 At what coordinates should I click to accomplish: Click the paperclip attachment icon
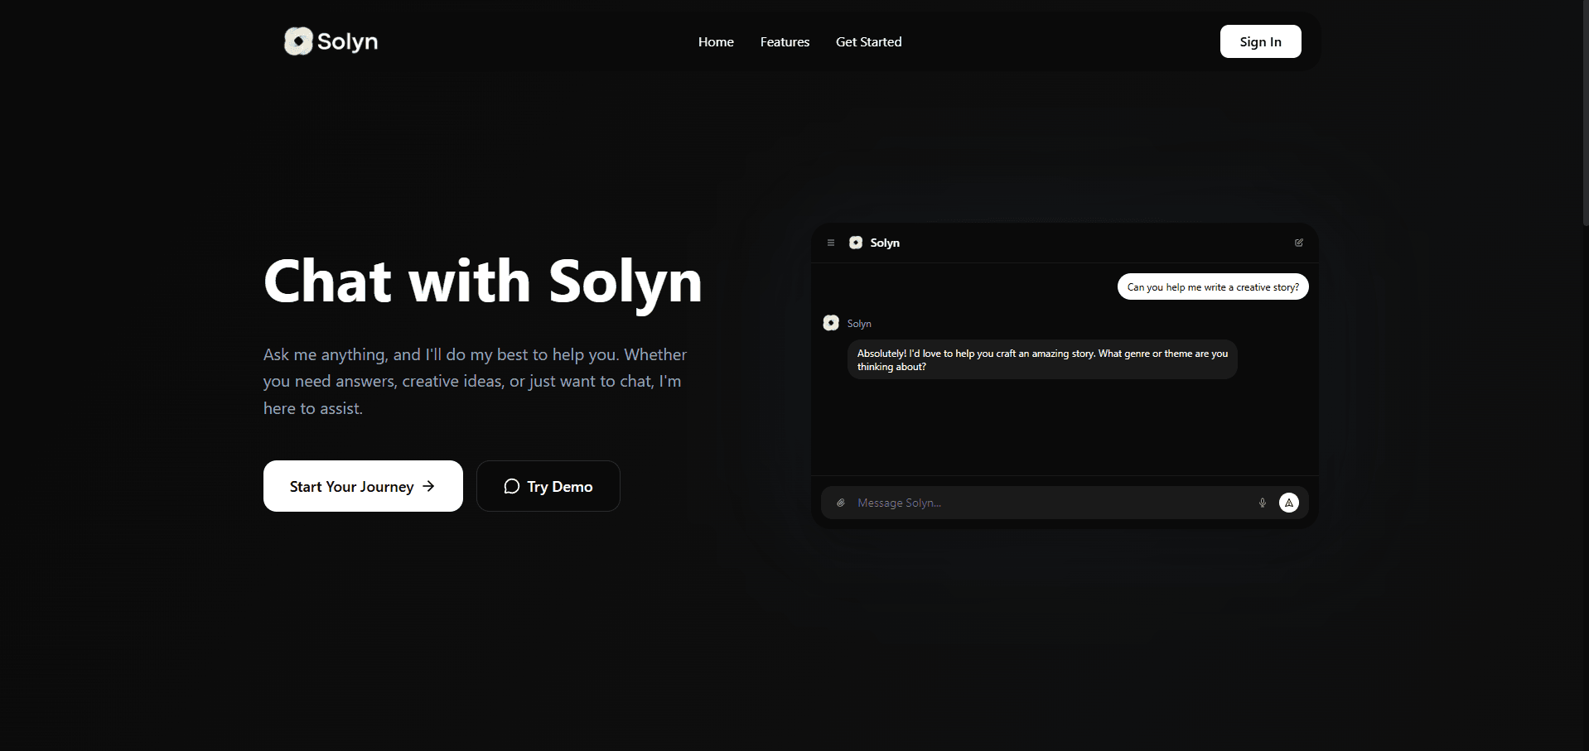pyautogui.click(x=840, y=503)
